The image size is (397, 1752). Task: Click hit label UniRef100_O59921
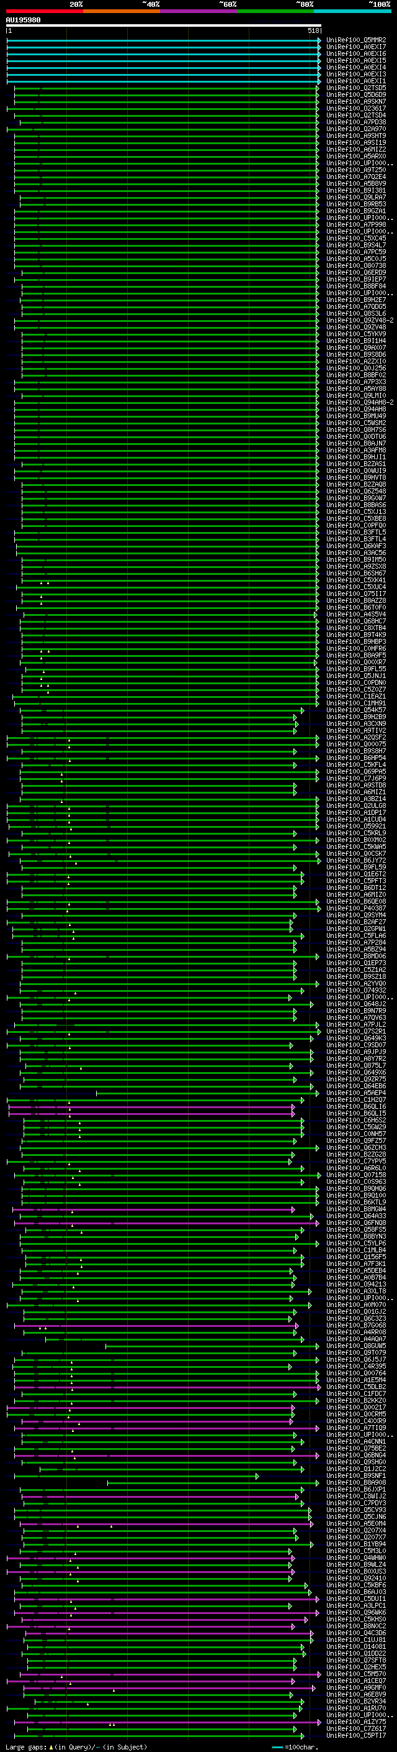tap(356, 826)
